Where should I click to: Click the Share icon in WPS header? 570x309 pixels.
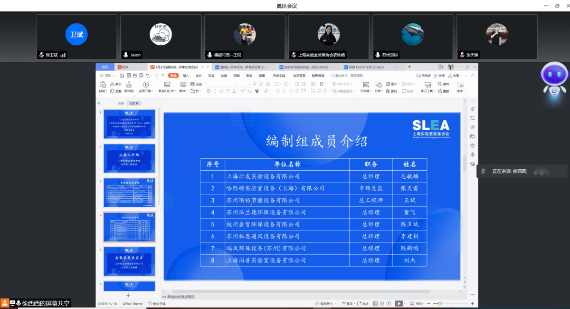(454, 75)
